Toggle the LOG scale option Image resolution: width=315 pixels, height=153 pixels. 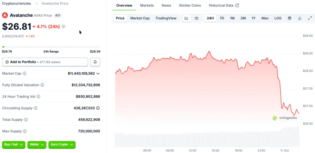pos(278,18)
